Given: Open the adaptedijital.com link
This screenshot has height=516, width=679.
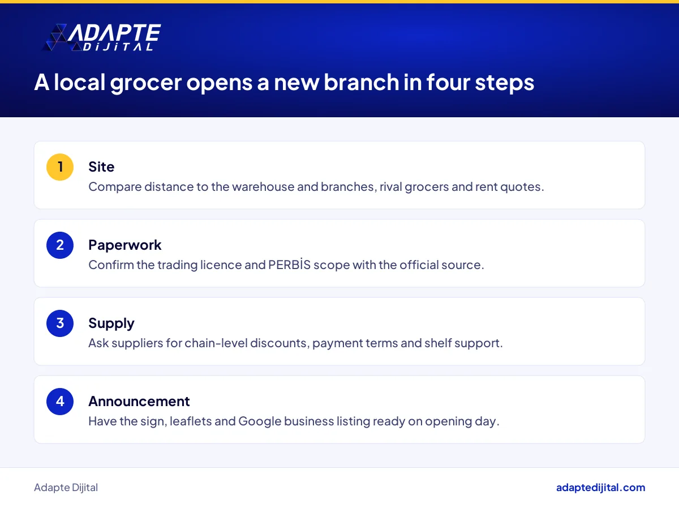Looking at the screenshot, I should pos(600,488).
